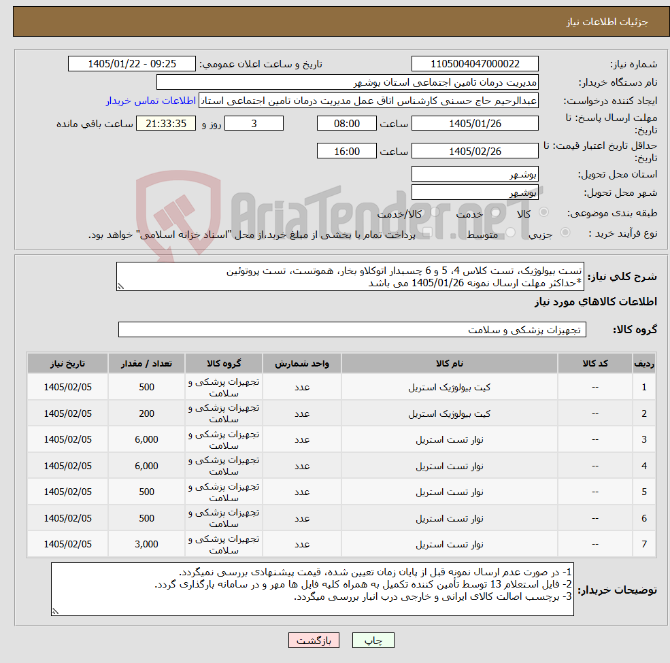Image resolution: width=670 pixels, height=663 pixels.
Task: Click the چاپ (print) button
Action: (373, 640)
